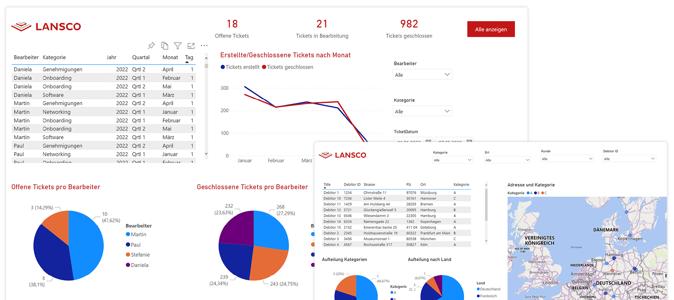
Task: Click the 18 Offene Tickets card
Action: tap(232, 29)
